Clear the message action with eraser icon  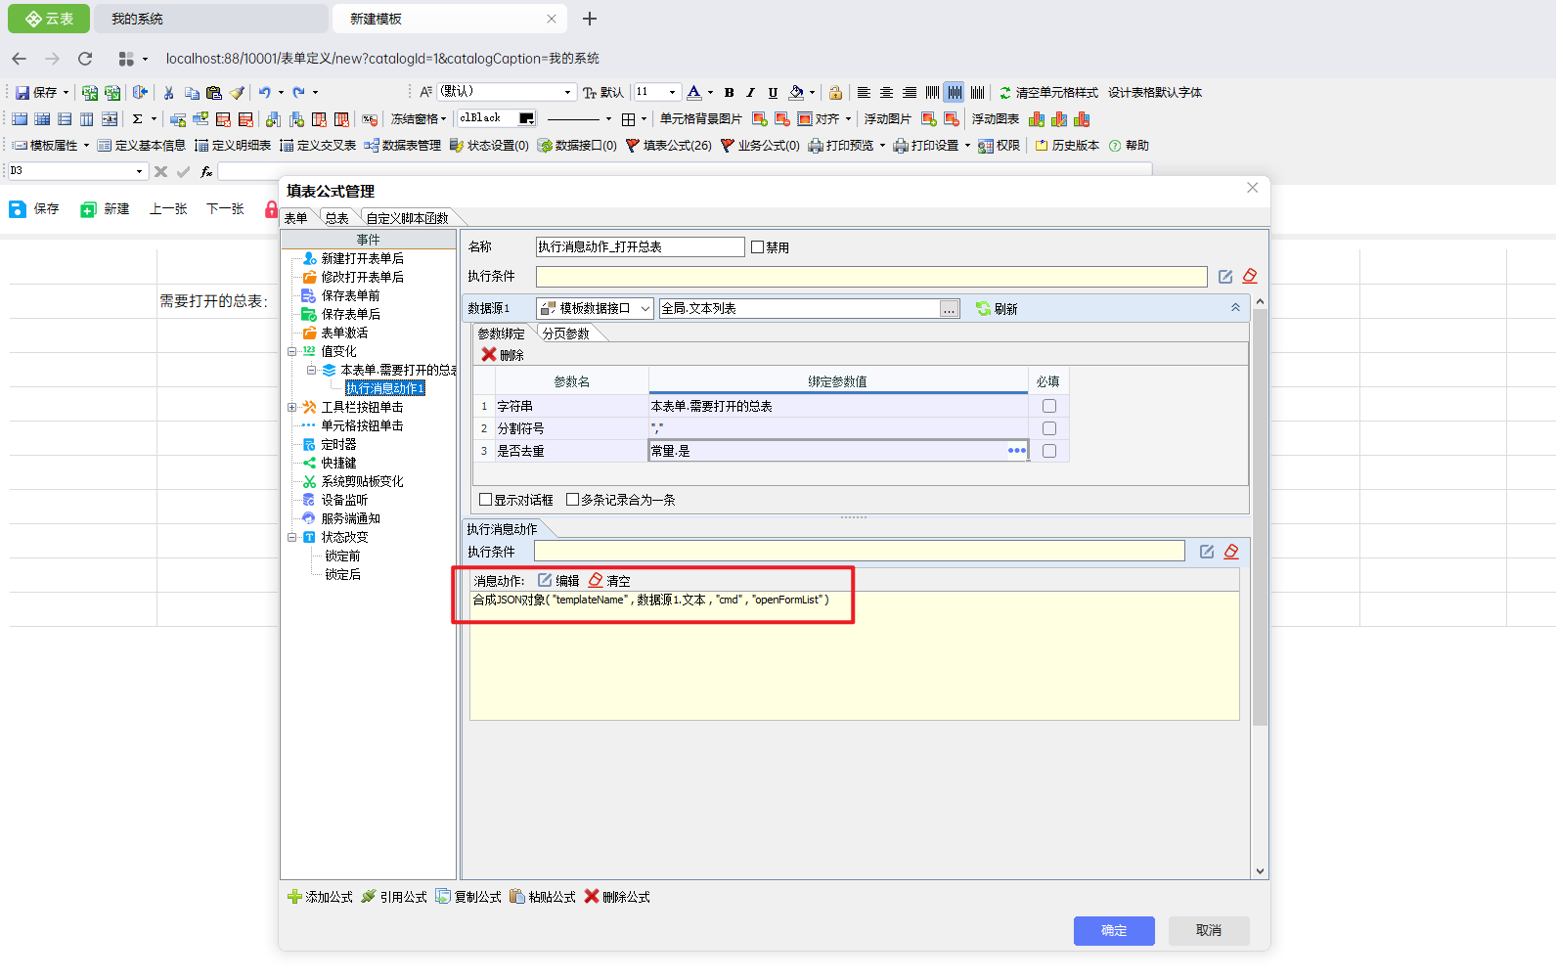(596, 580)
